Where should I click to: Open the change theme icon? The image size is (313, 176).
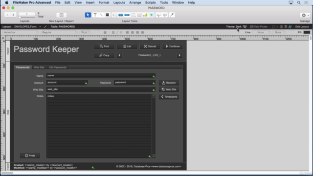coord(245,26)
